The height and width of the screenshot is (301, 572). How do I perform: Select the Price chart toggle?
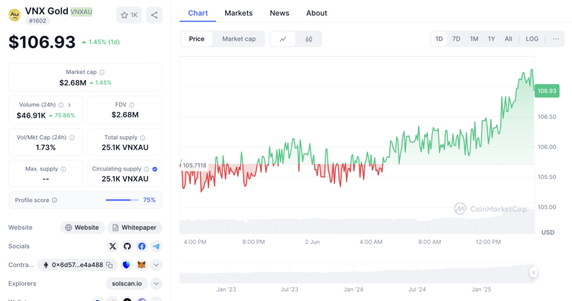pyautogui.click(x=197, y=39)
